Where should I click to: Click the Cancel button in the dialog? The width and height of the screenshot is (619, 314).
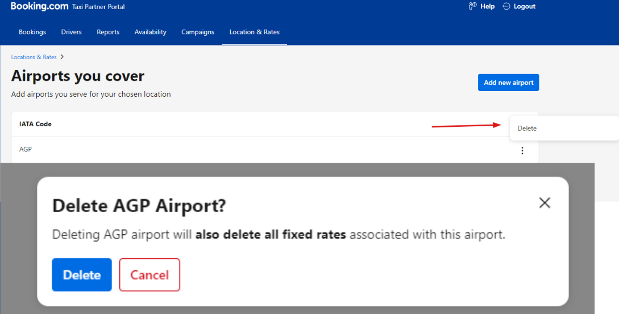coord(149,275)
